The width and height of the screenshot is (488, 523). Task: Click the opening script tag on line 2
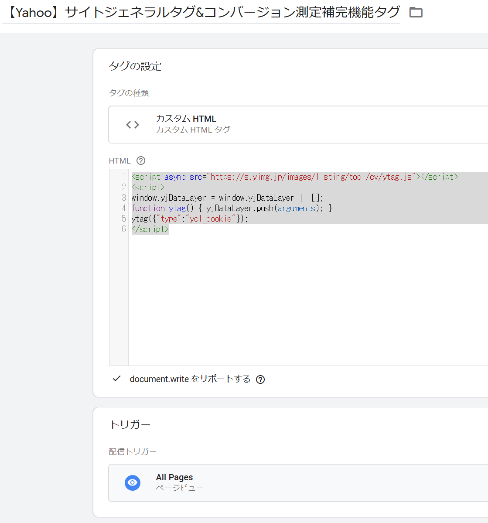(148, 187)
